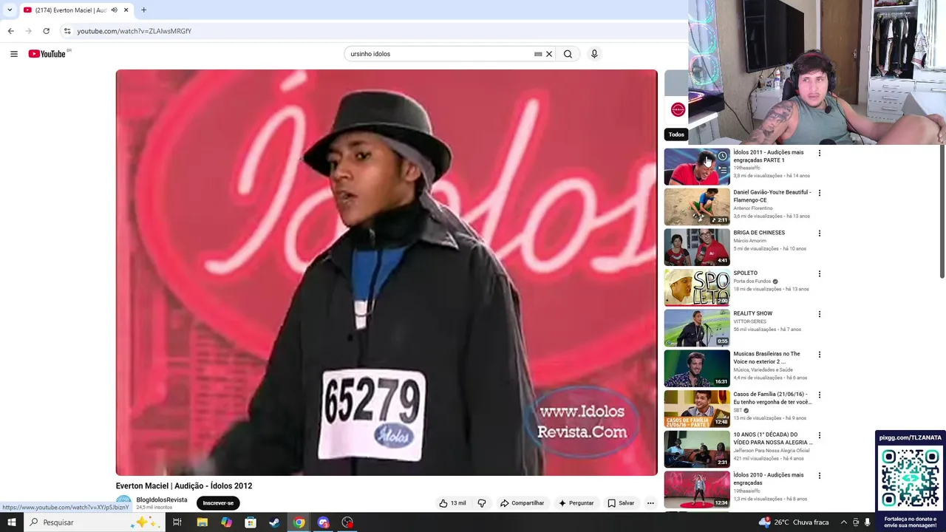This screenshot has width=946, height=532.
Task: Reload the page with refresh icon
Action: pyautogui.click(x=46, y=31)
